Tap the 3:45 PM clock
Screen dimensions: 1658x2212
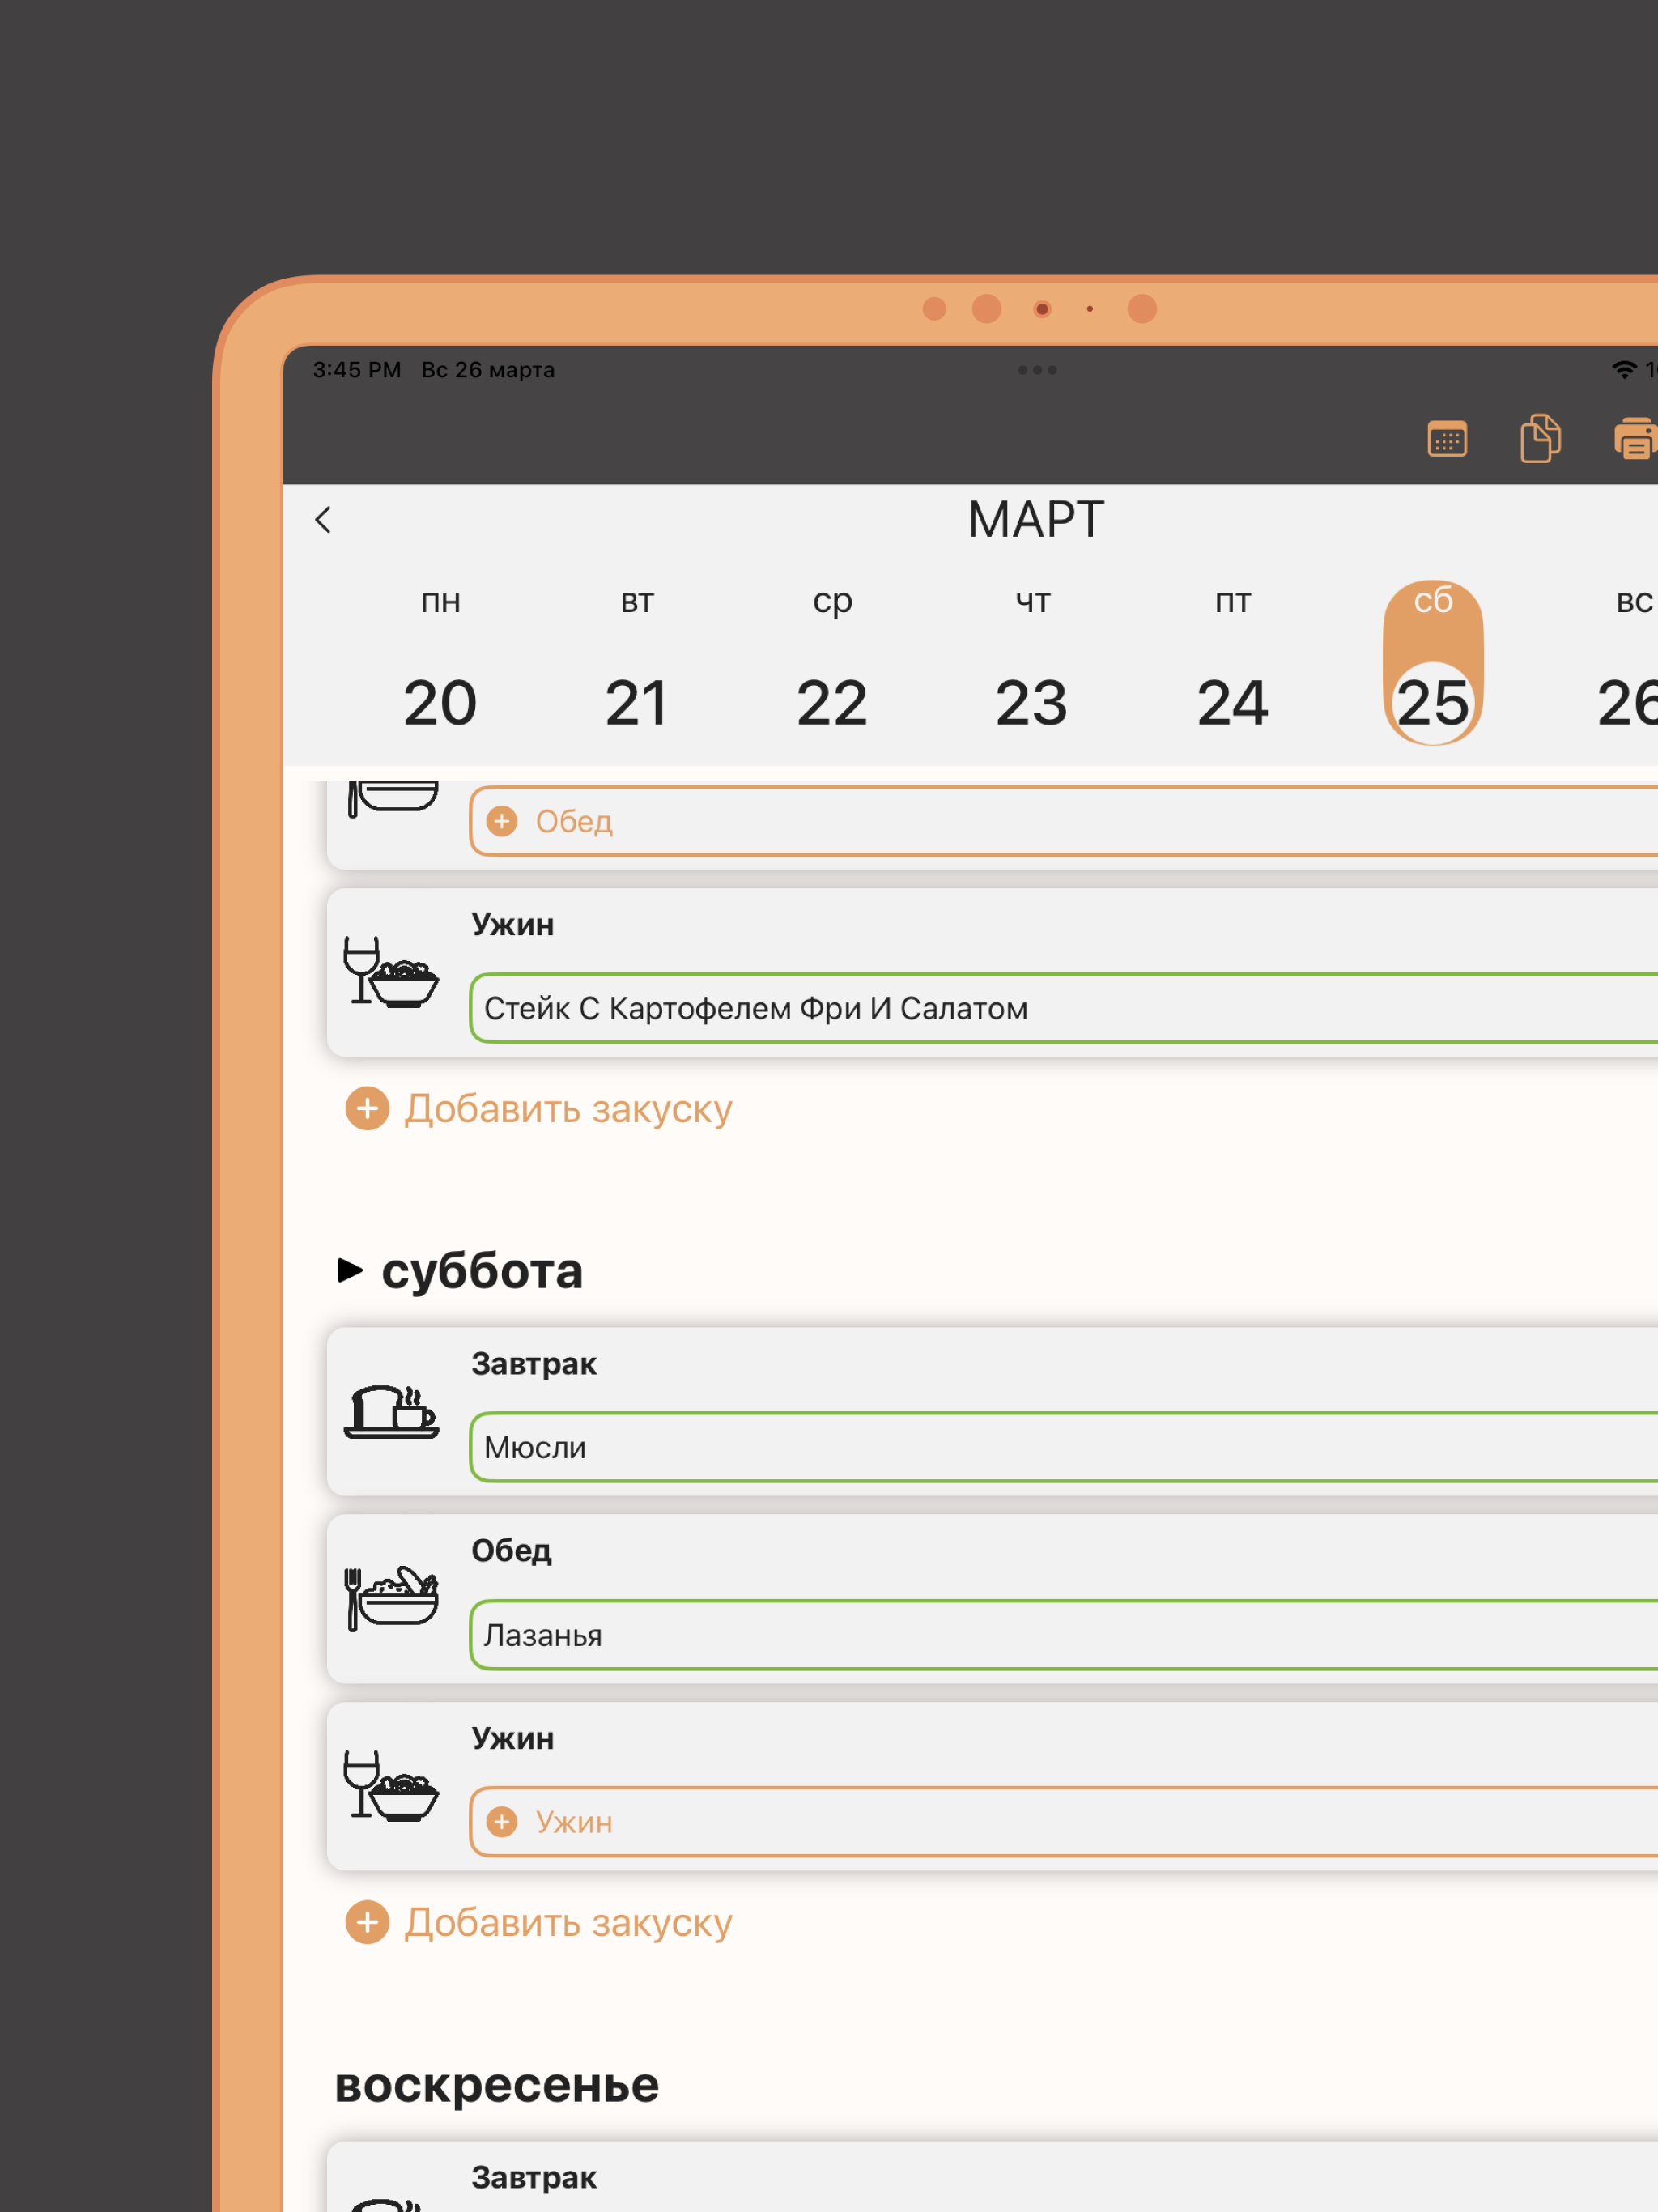(x=357, y=370)
